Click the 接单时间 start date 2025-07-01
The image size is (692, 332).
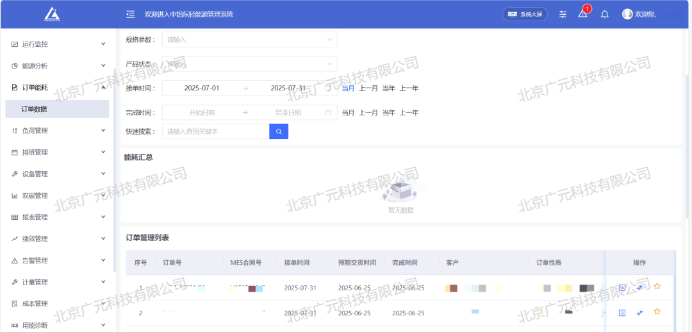202,88
